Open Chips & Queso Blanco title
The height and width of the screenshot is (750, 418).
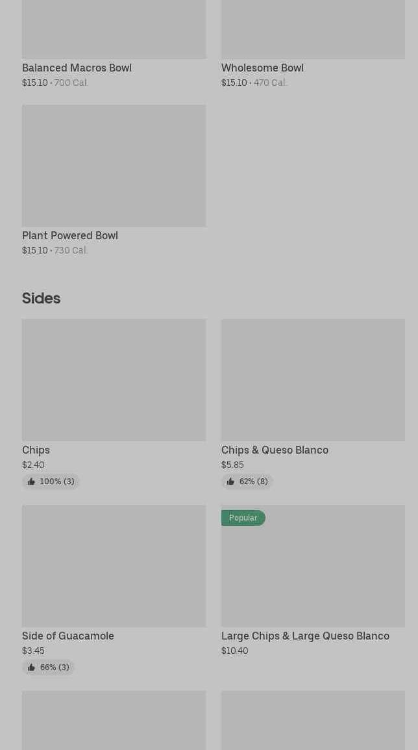[x=275, y=450]
